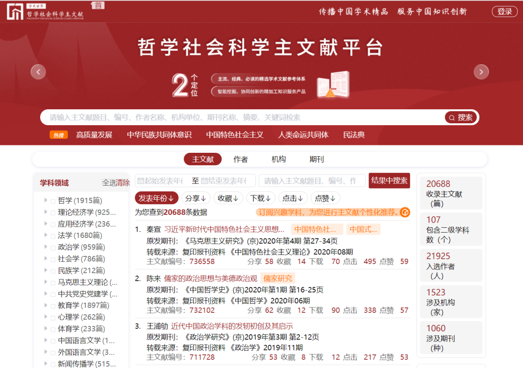Switch to the 作者 tab
This screenshot has width=523, height=368.
241,159
